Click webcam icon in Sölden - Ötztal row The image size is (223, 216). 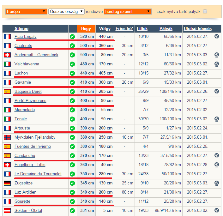tap(216, 211)
